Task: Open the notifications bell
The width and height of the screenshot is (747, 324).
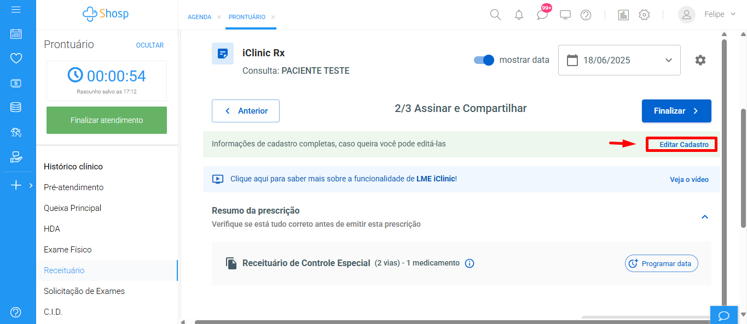Action: click(x=519, y=15)
